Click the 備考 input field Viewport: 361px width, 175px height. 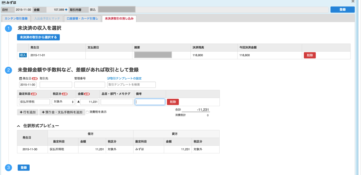click(x=150, y=102)
